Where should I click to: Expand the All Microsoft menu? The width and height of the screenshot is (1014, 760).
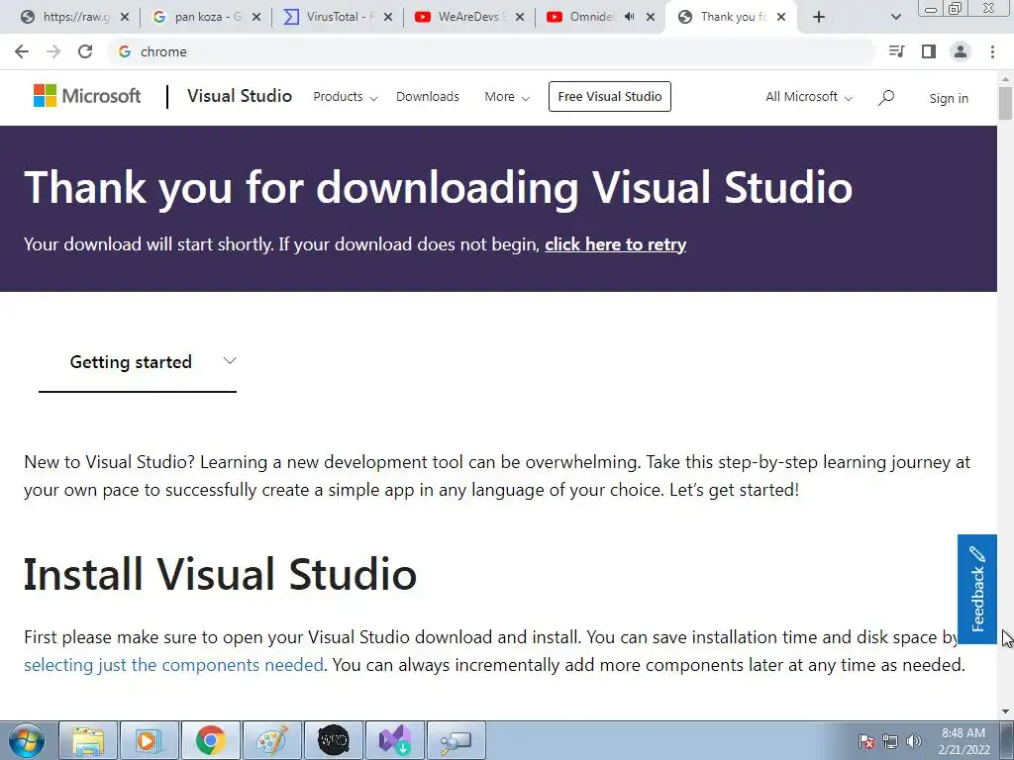tap(809, 97)
